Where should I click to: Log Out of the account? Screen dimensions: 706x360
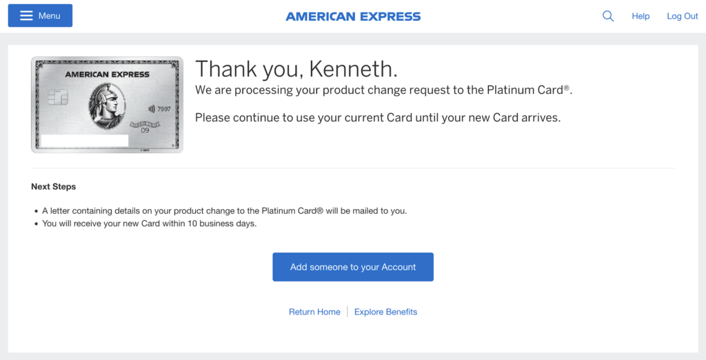tap(682, 17)
